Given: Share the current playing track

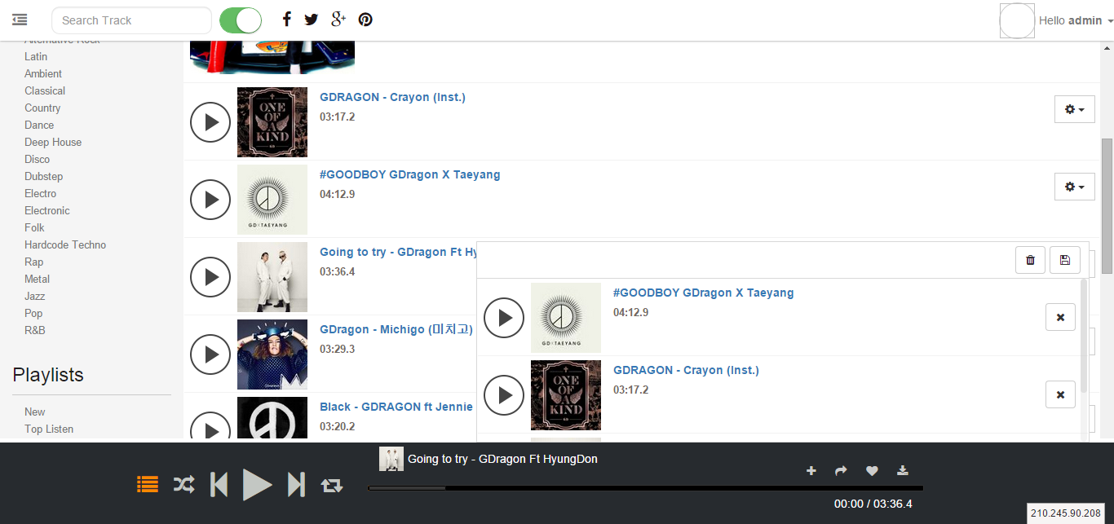Looking at the screenshot, I should tap(842, 470).
